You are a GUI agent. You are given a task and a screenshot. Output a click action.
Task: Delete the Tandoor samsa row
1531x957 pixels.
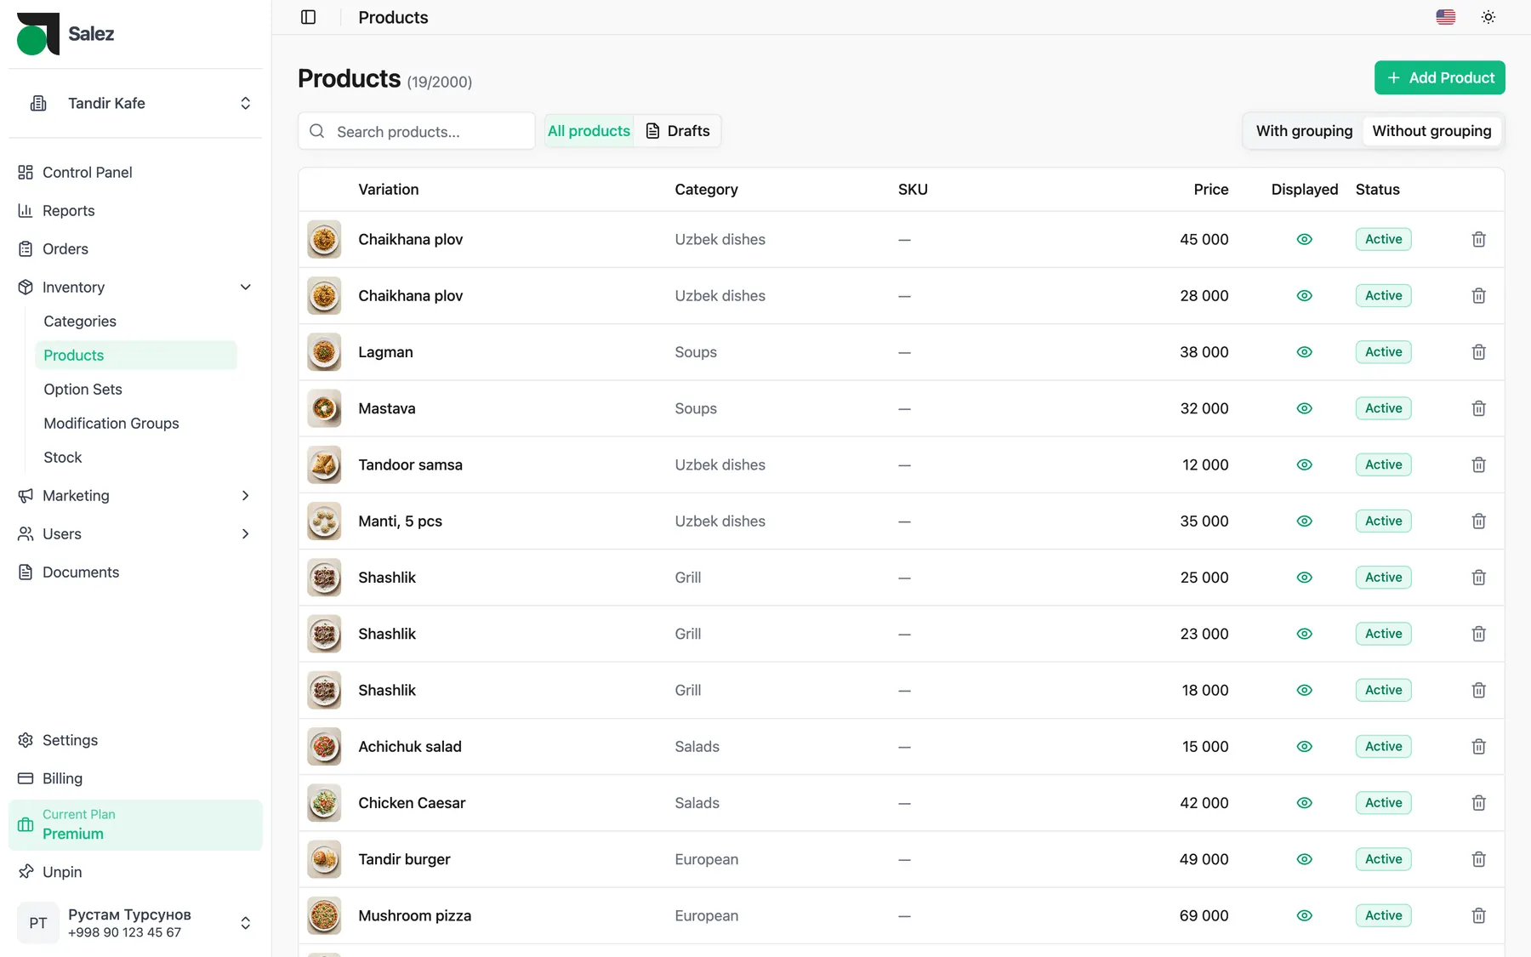pos(1478,464)
